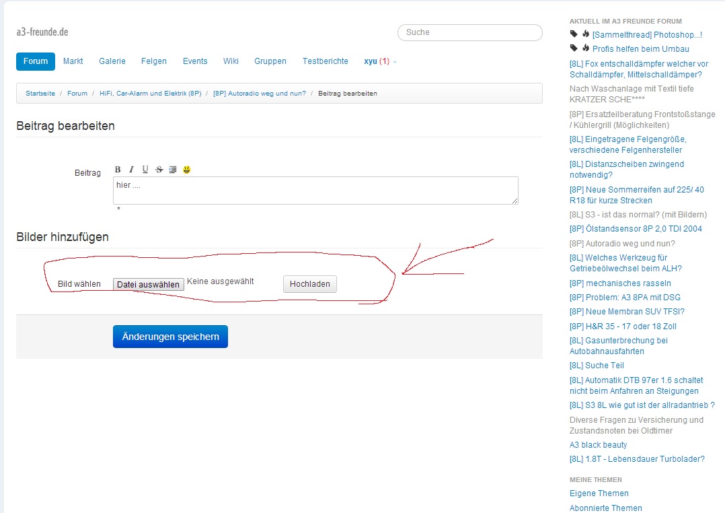Screen dimensions: 725x513
Task: Click flame icon next to Profis helfen
Action: (x=586, y=48)
